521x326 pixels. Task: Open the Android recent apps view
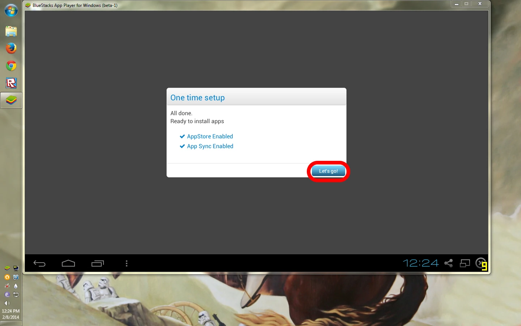coord(98,263)
